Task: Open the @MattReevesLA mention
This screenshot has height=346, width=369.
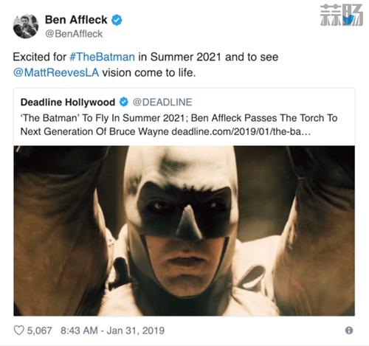Action: (56, 72)
